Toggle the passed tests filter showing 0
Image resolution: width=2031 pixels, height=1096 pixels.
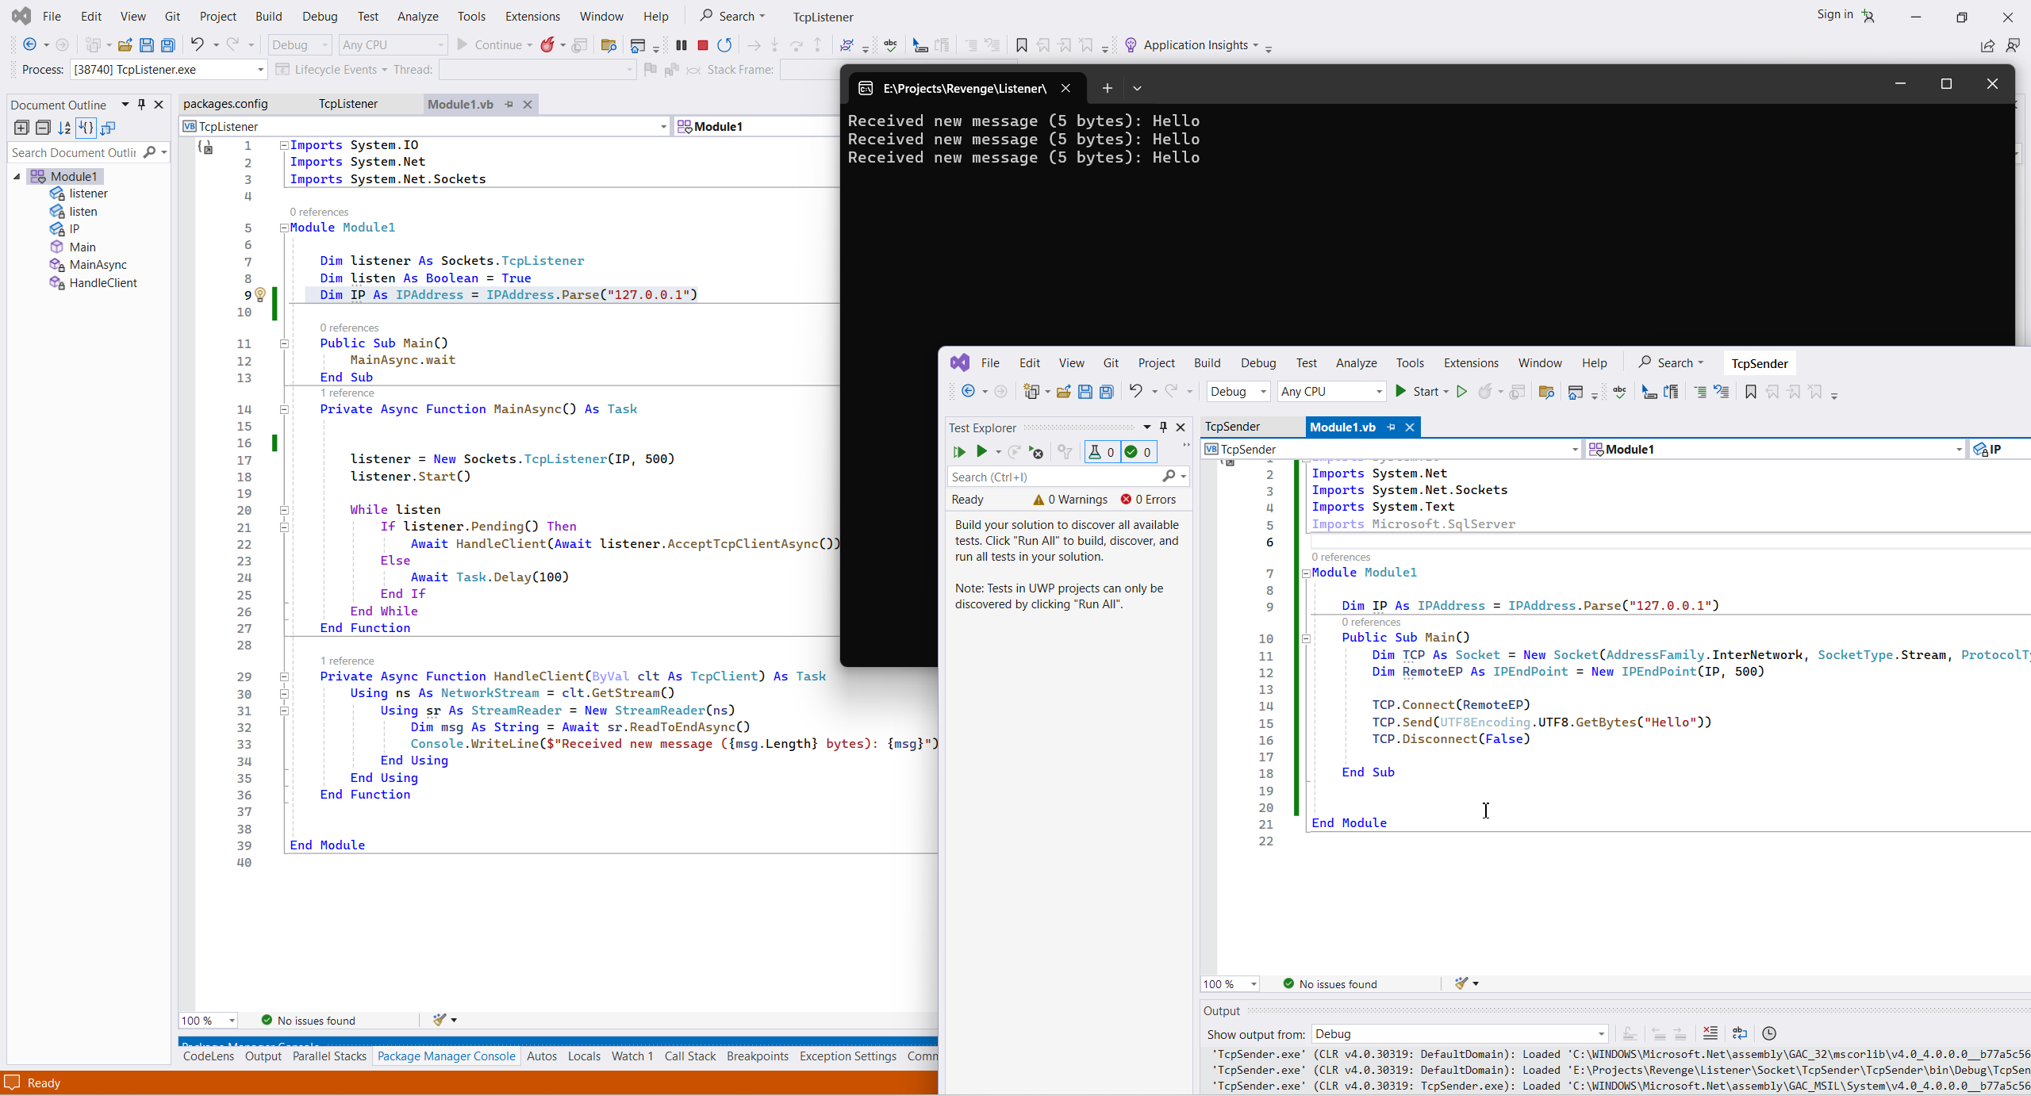(x=1138, y=452)
